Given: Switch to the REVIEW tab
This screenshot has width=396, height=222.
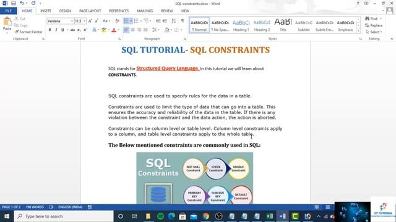Looking at the screenshot, I should [166, 11].
